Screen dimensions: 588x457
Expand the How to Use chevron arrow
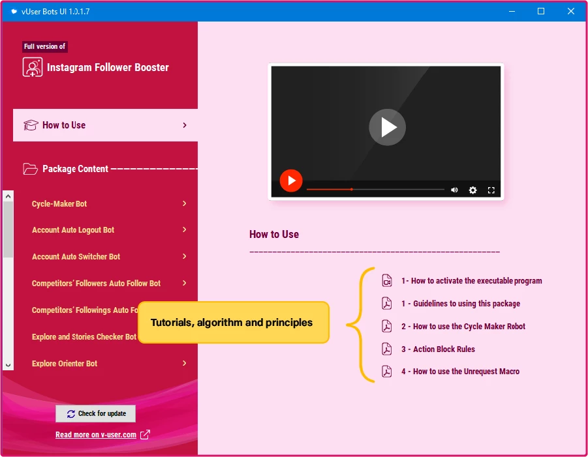[185, 125]
